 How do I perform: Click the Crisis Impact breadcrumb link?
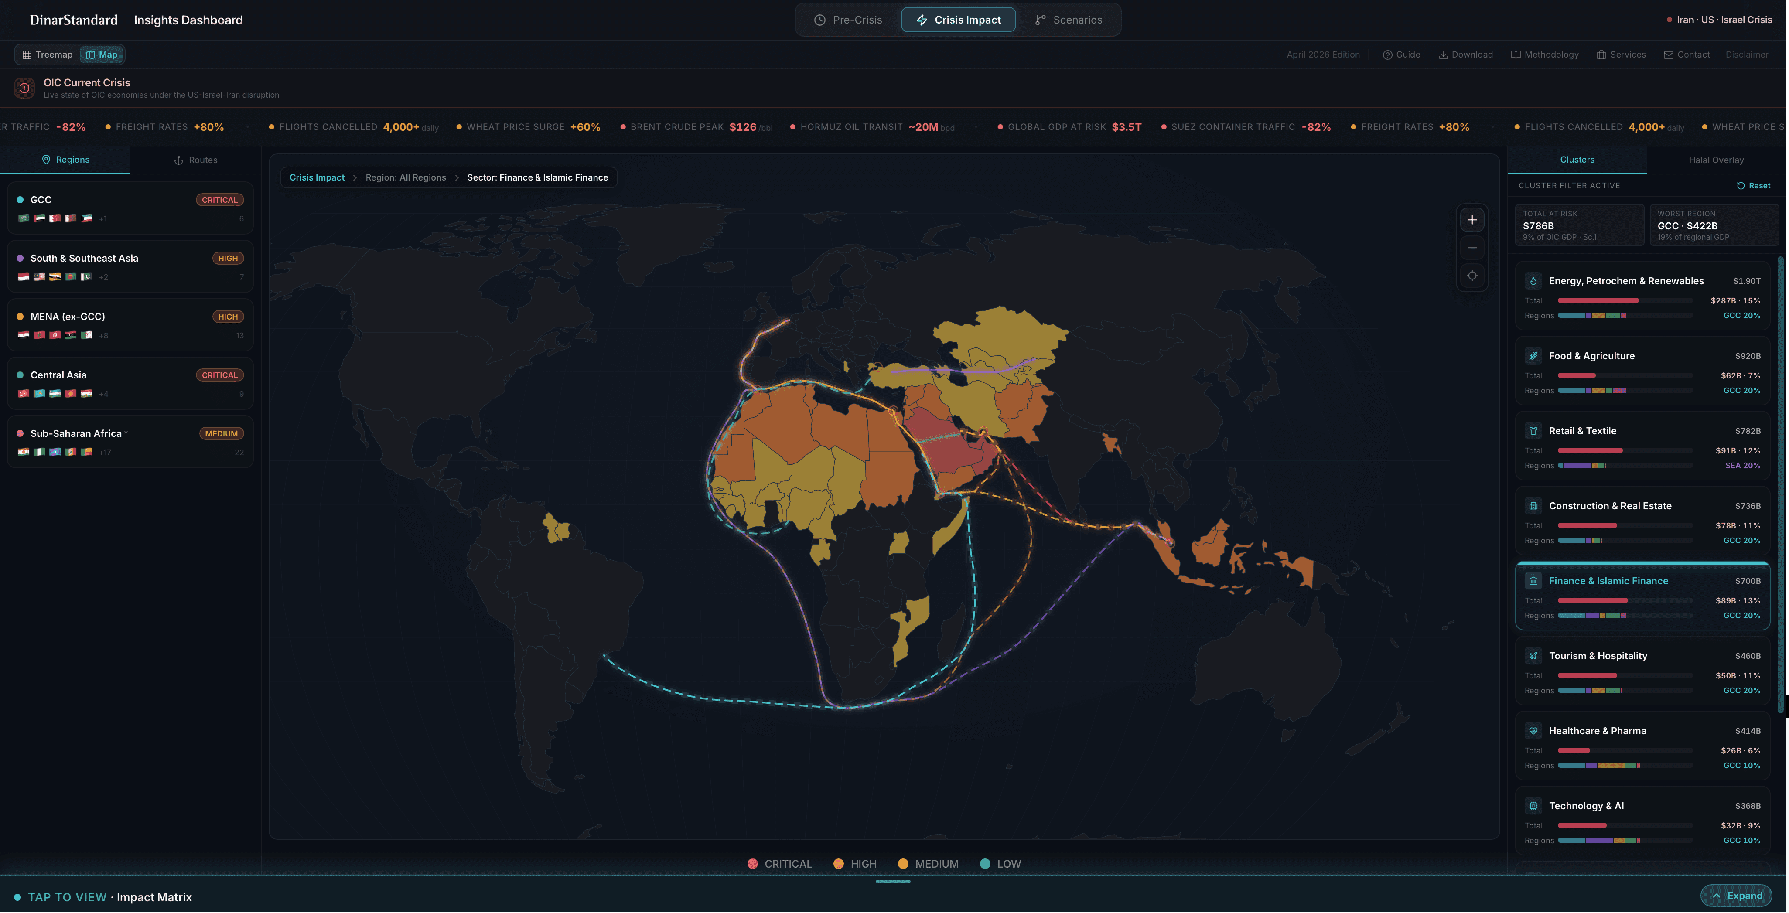coord(317,178)
